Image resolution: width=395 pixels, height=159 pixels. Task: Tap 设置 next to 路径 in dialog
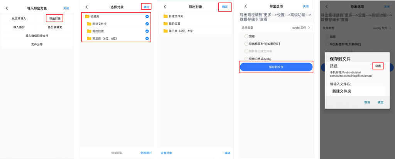point(378,66)
